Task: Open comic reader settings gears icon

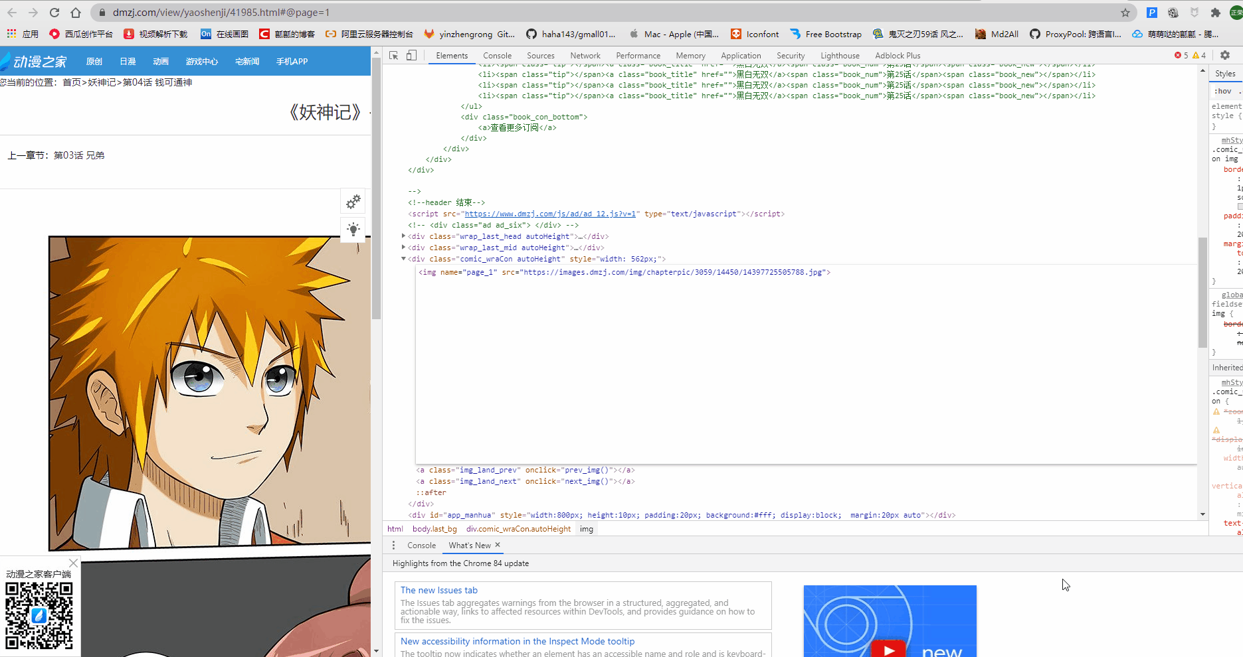Action: [x=353, y=201]
